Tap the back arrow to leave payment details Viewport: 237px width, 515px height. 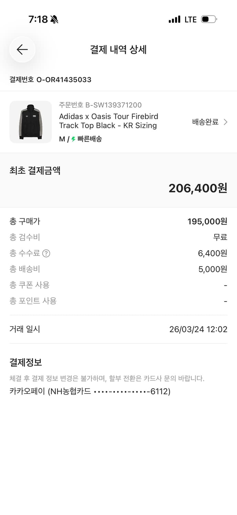(x=22, y=49)
